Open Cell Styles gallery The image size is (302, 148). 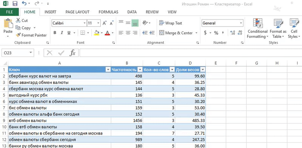tap(294, 29)
